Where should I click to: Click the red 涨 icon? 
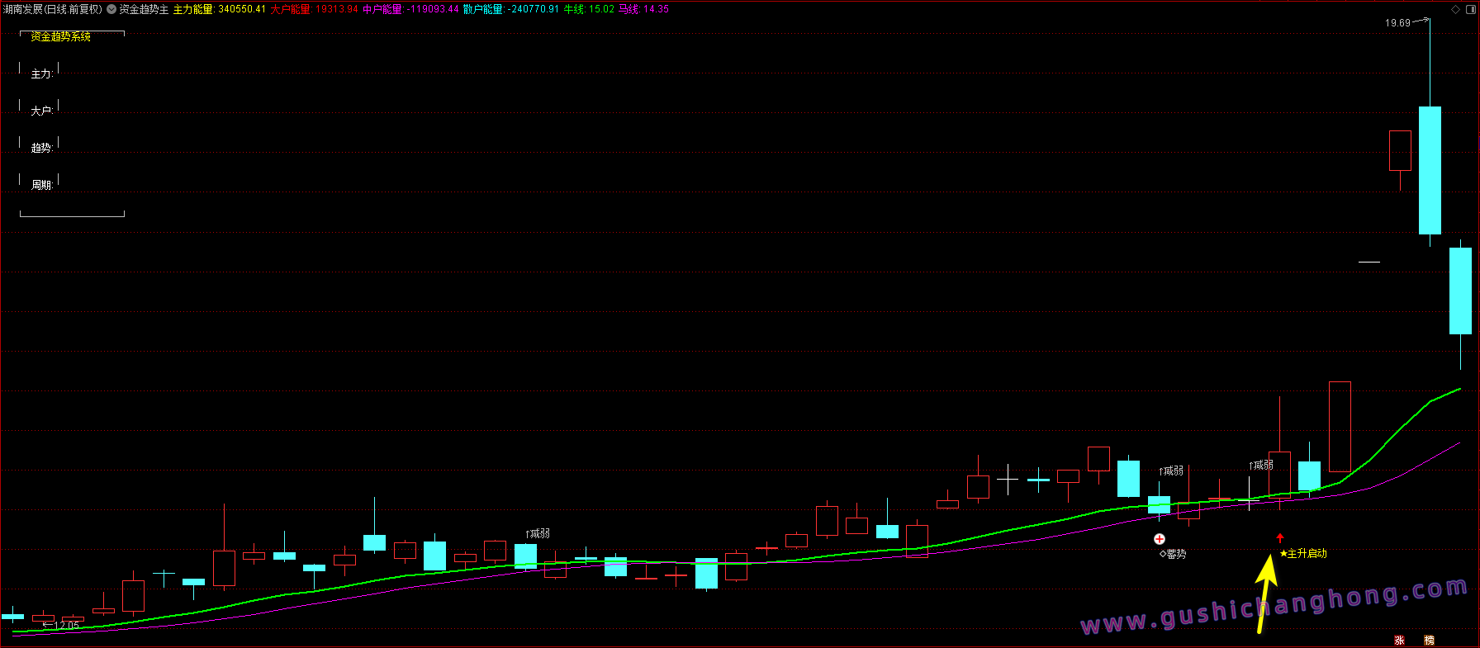point(1399,641)
